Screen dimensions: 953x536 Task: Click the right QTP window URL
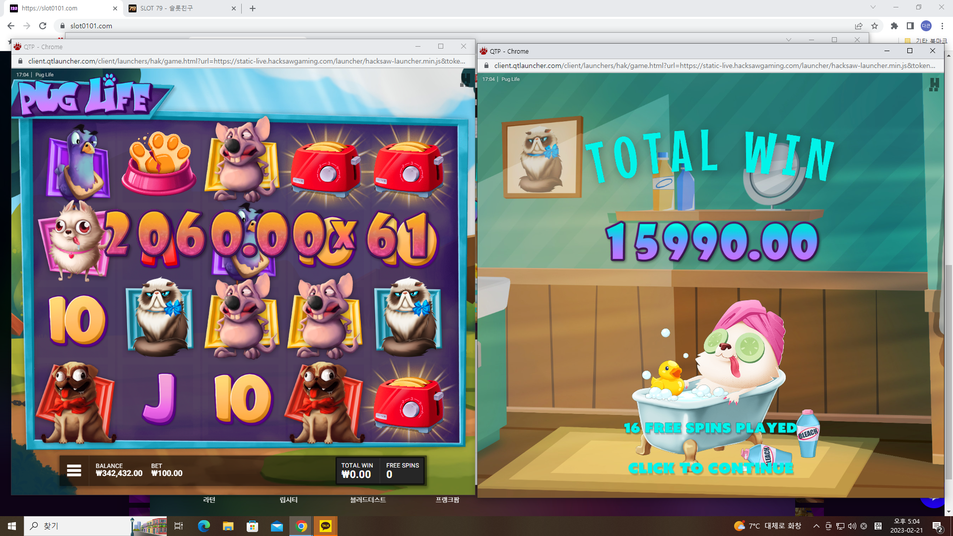715,66
